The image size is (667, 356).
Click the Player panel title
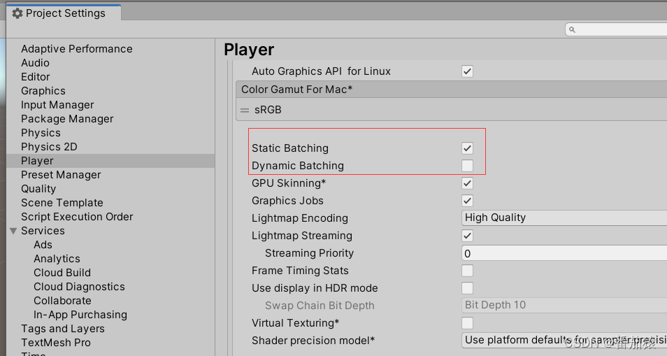[x=249, y=50]
